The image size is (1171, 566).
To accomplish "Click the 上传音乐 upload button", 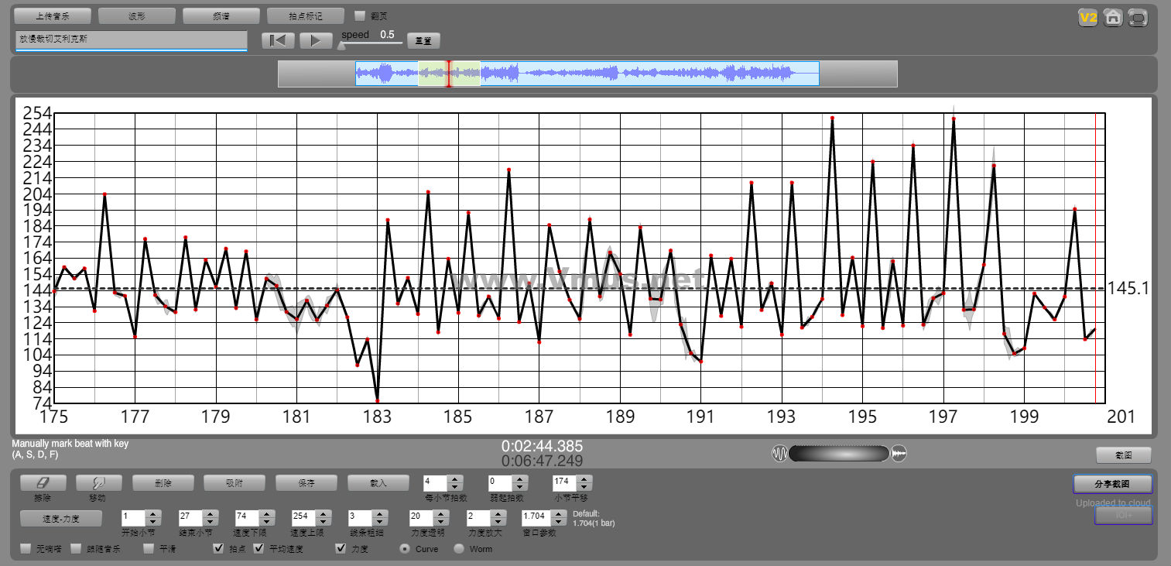I will pos(53,15).
